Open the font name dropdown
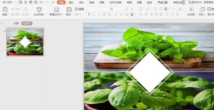 [109, 9]
